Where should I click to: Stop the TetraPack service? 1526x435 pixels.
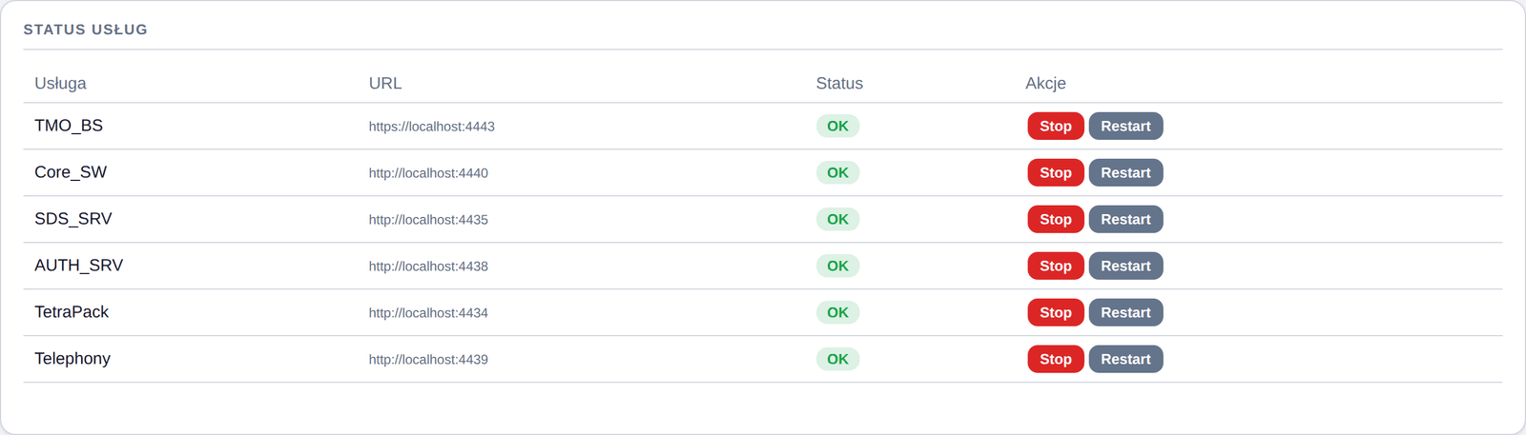click(x=1056, y=312)
